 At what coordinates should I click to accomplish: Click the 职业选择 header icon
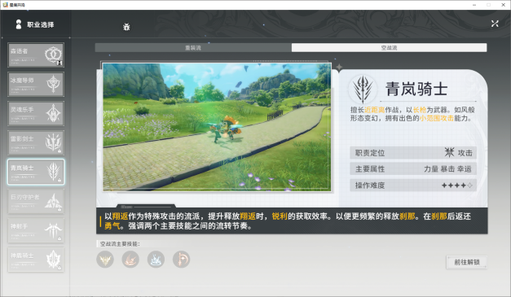pyautogui.click(x=19, y=24)
